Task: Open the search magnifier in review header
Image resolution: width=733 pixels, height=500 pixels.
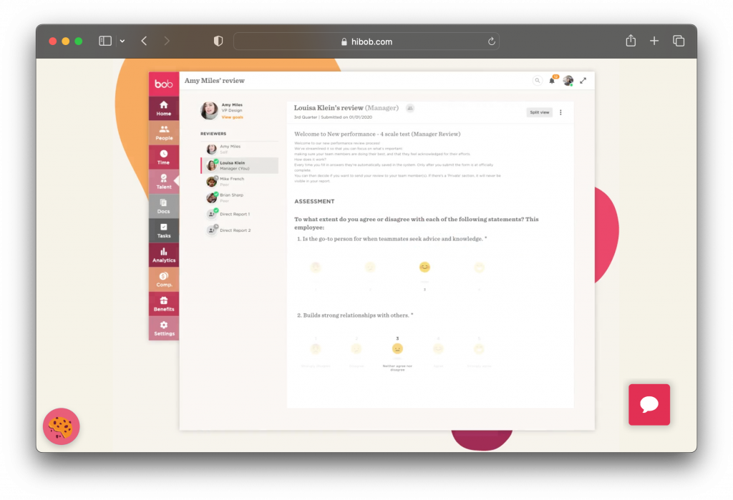Action: [538, 80]
